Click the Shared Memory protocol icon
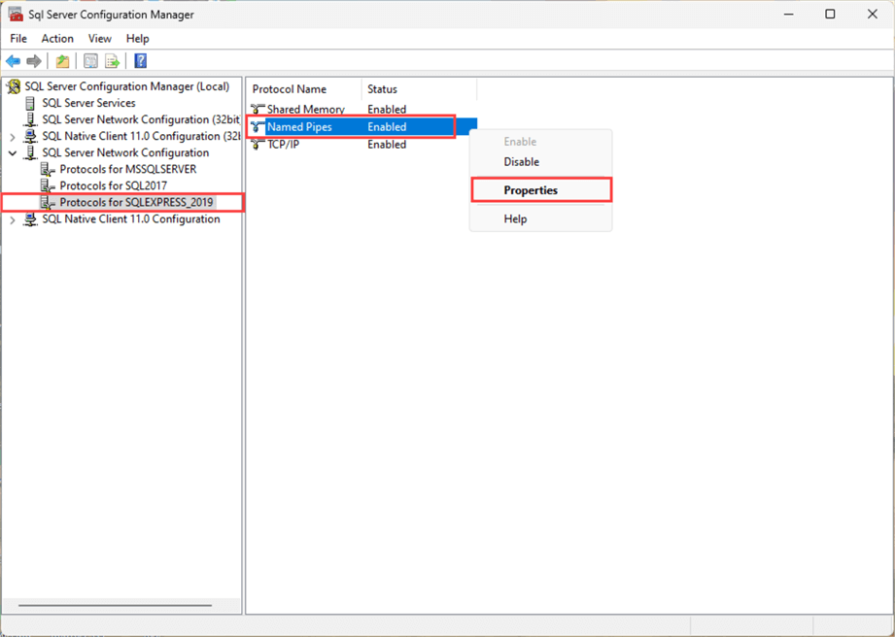895x637 pixels. pyautogui.click(x=258, y=109)
